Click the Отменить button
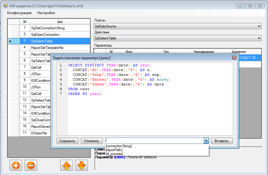This screenshot has width=268, height=175. [92, 141]
